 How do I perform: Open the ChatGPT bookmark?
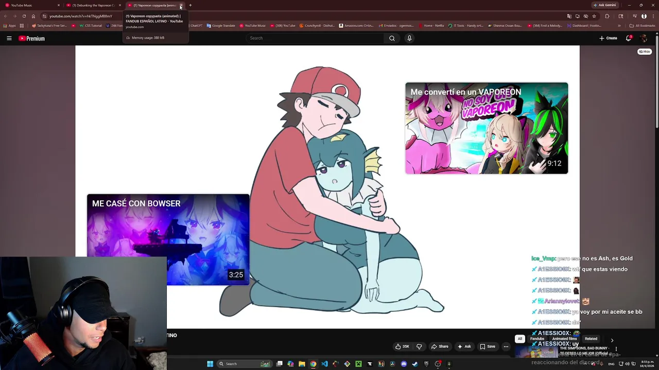coord(196,26)
